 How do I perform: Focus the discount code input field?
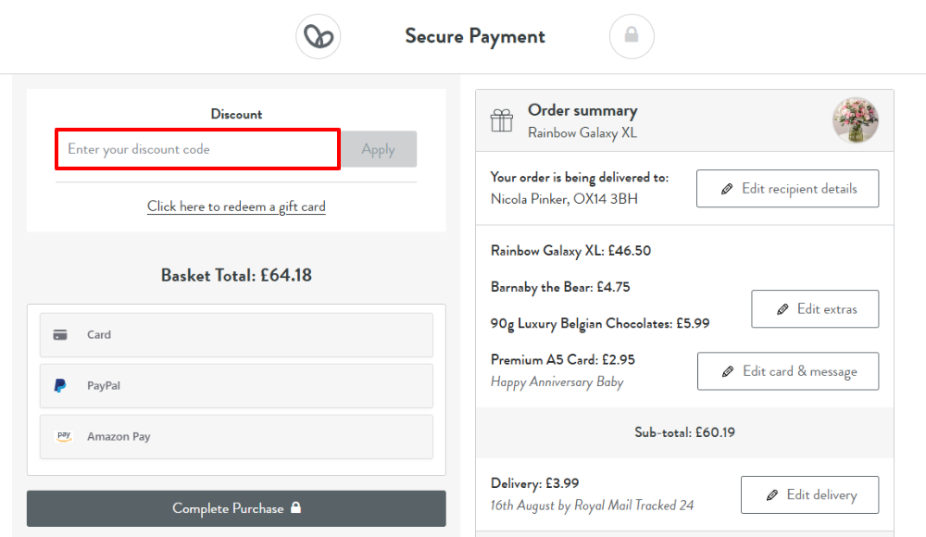tap(197, 149)
